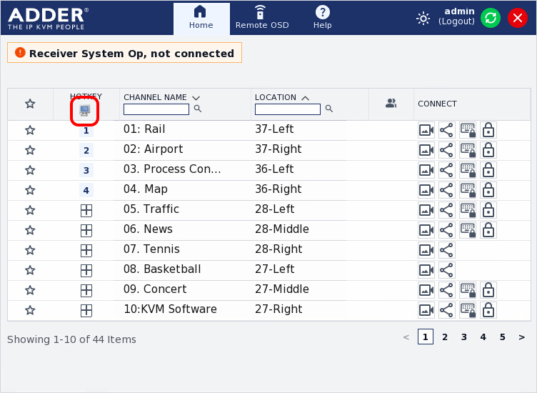
Task: Go to page 3
Action: click(x=463, y=337)
